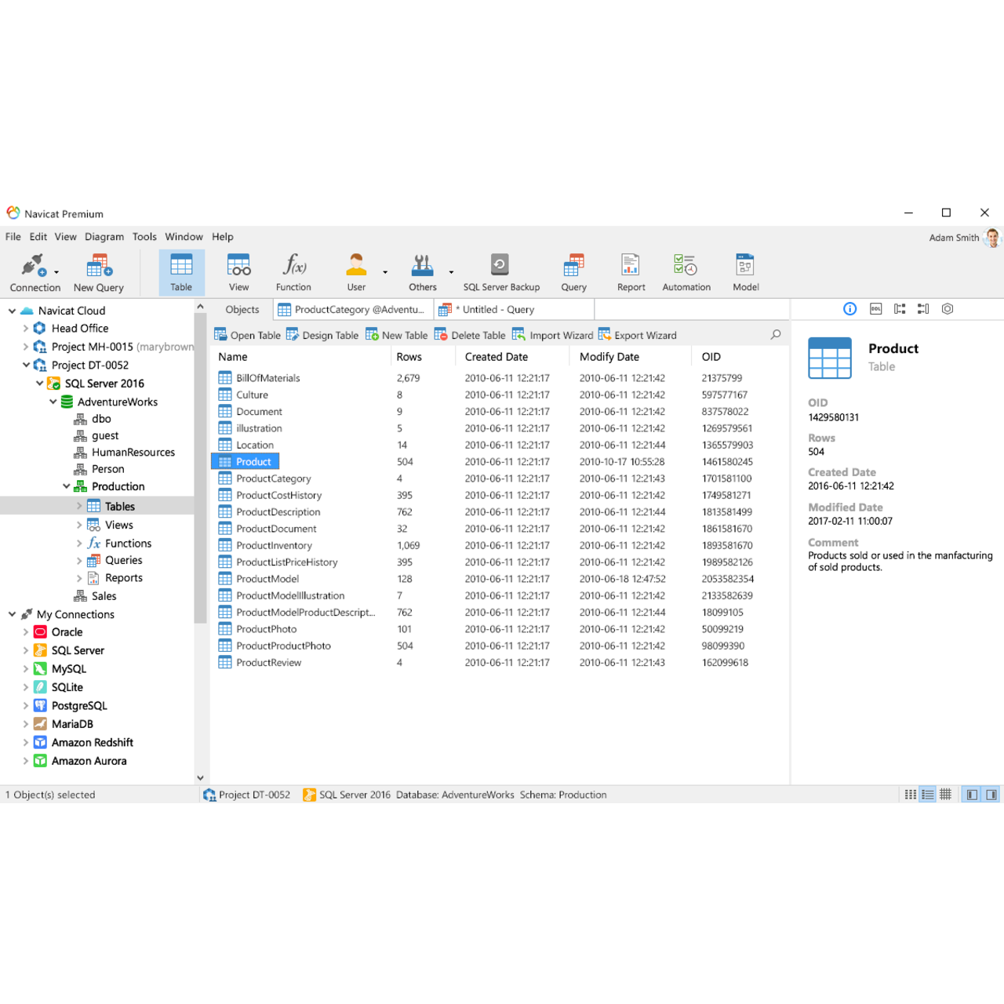The width and height of the screenshot is (1004, 1004).
Task: Open the dropdown arrow beside User
Action: coord(385,273)
